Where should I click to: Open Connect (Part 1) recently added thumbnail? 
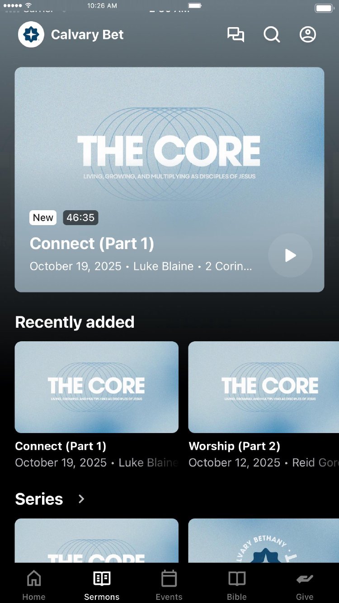[97, 387]
